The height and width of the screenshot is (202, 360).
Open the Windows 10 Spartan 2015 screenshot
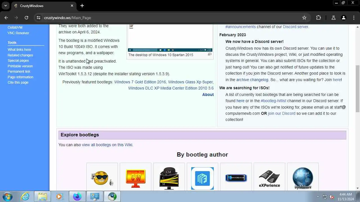[x=170, y=38]
